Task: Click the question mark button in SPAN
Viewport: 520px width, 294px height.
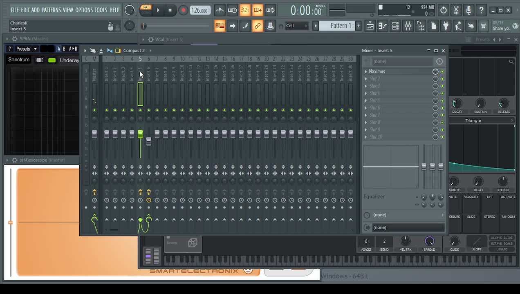Action: tap(9, 49)
